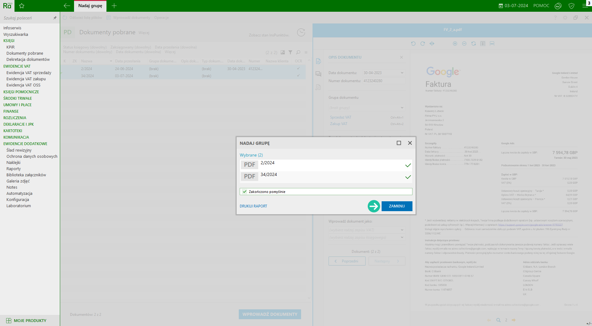Click the description note side icon
This screenshot has height=326, width=592.
tap(318, 61)
